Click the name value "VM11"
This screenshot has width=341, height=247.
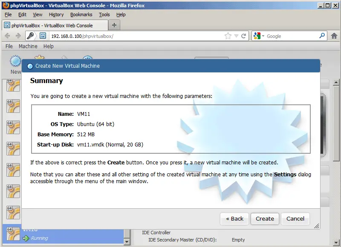(84, 114)
